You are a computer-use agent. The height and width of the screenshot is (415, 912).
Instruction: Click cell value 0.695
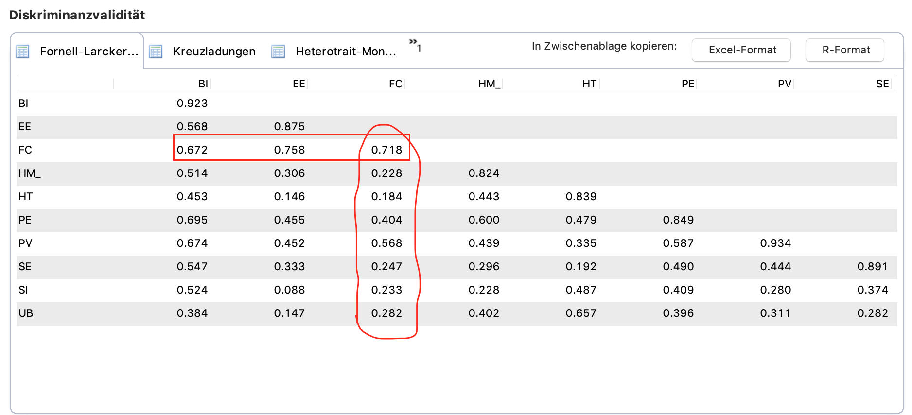coord(192,220)
